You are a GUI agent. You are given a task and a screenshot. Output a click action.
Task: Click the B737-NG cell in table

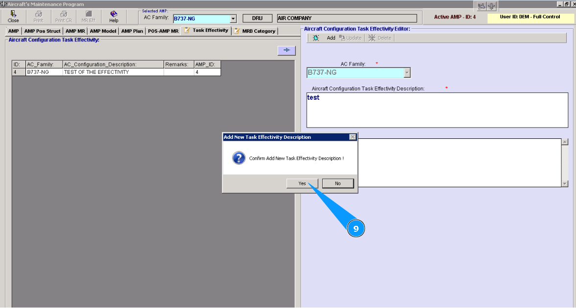(x=44, y=72)
